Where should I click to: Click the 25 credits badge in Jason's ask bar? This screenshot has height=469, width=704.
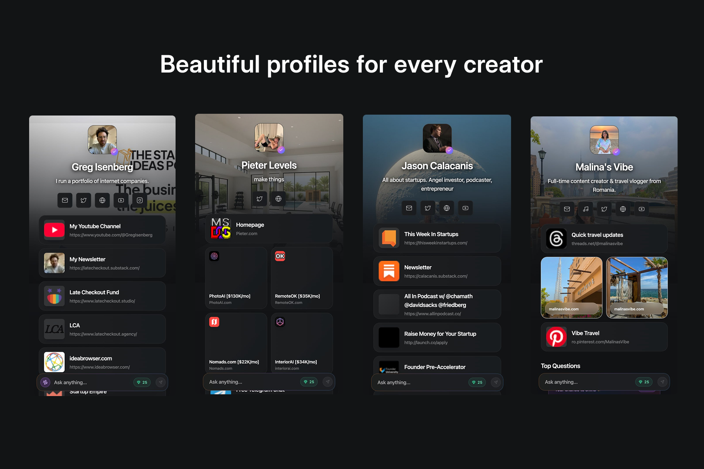click(477, 382)
